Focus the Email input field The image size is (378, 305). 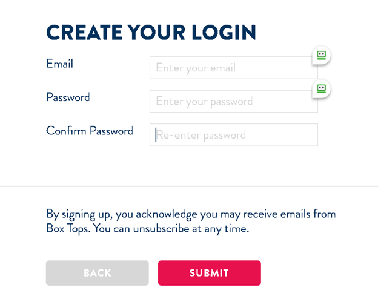coord(234,68)
